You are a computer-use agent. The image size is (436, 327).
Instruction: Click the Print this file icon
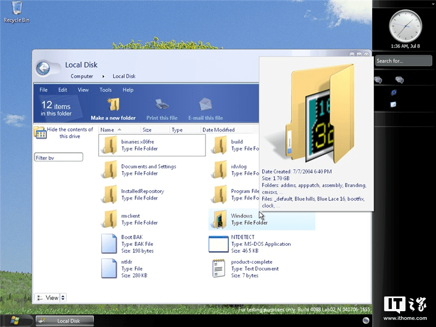pos(161,105)
